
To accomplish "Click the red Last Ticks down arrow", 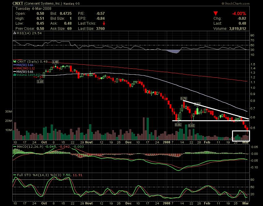I will click(x=104, y=23).
